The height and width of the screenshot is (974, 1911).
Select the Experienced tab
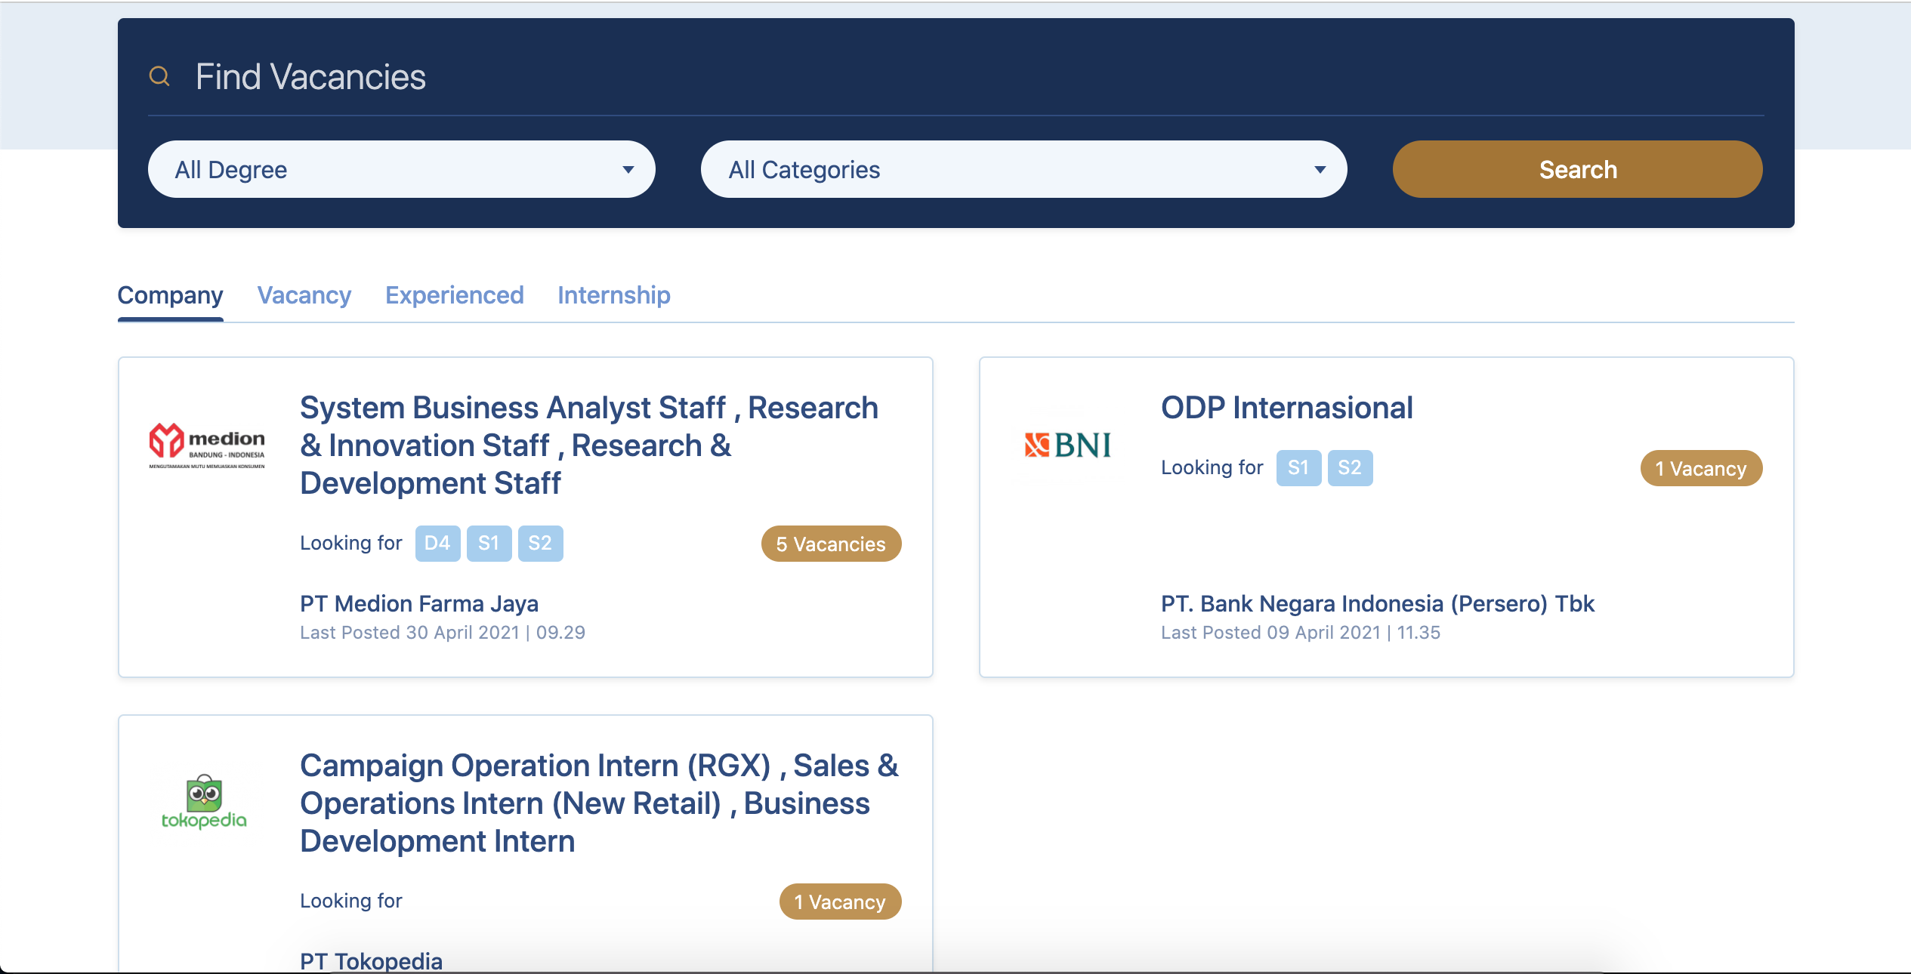pos(454,295)
